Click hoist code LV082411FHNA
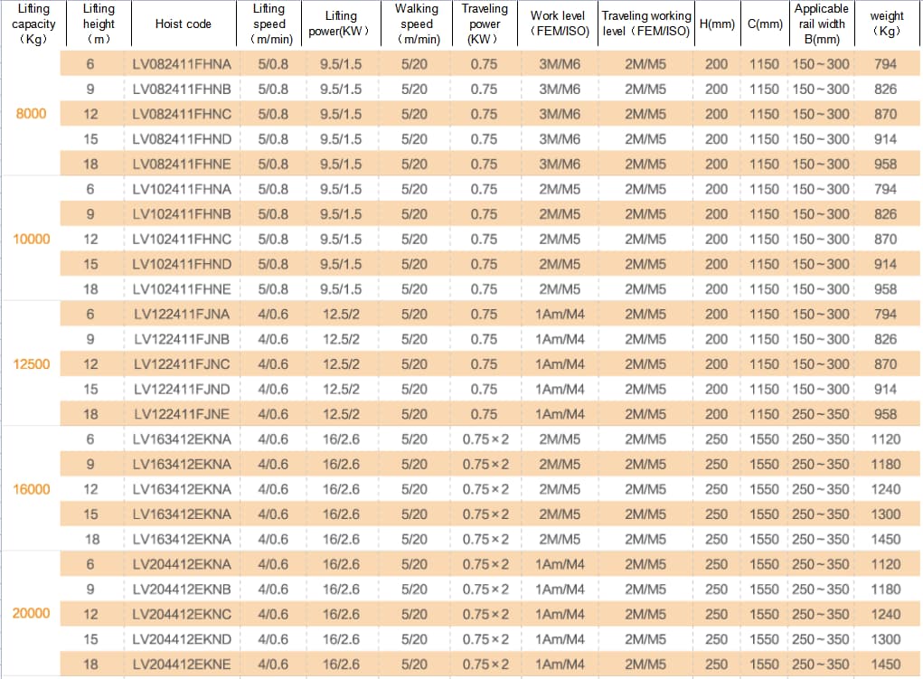923x679 pixels. [x=182, y=64]
